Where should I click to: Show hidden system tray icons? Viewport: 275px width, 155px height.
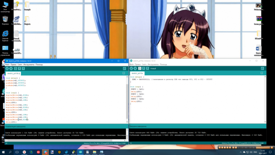point(240,152)
